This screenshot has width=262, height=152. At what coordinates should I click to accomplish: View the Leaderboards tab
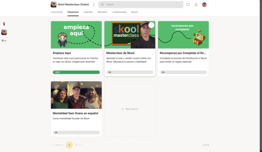point(119,12)
